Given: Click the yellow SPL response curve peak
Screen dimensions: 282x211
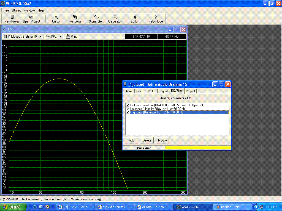Looking at the screenshot, I should tap(59, 79).
